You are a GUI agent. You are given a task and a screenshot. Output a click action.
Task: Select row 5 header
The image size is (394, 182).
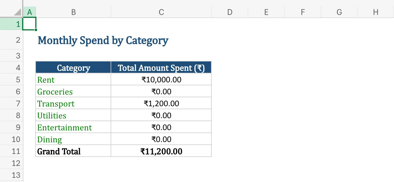(x=18, y=79)
